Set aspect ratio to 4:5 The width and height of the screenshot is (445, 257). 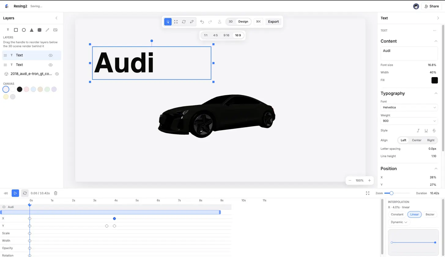(x=216, y=35)
